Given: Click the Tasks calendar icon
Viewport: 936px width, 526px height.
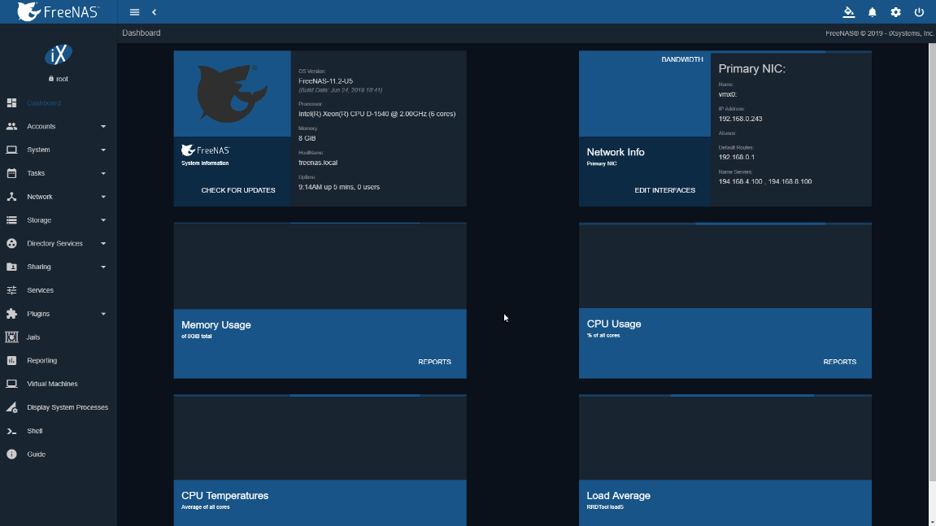Looking at the screenshot, I should [11, 173].
